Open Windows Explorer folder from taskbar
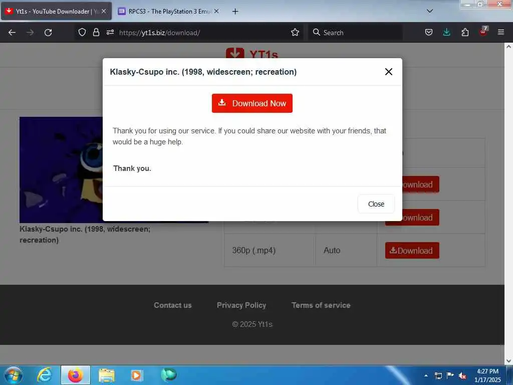Screen dimensions: 513x385 (x=107, y=375)
